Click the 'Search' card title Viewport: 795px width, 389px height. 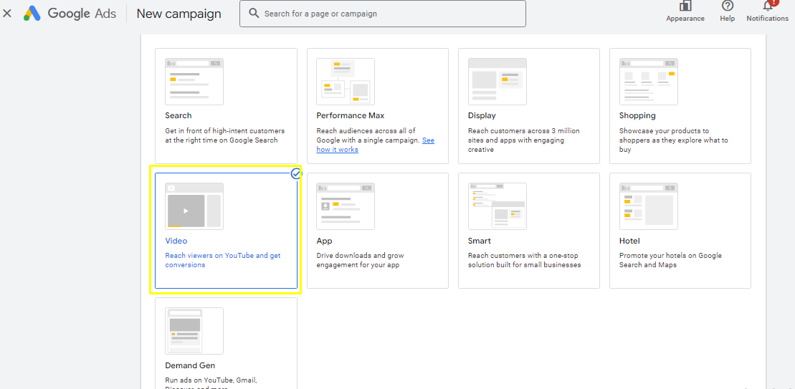(178, 115)
